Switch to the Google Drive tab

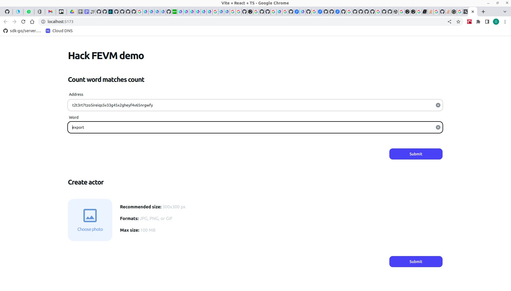(72, 12)
